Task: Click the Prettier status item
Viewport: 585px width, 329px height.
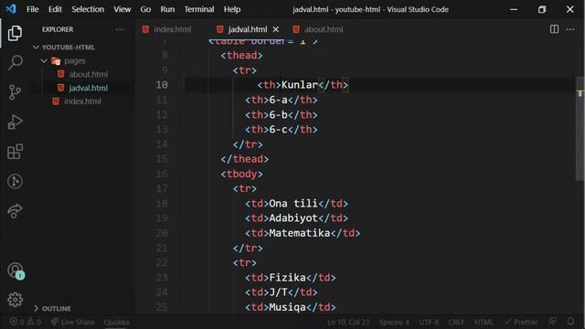Action: (521, 322)
